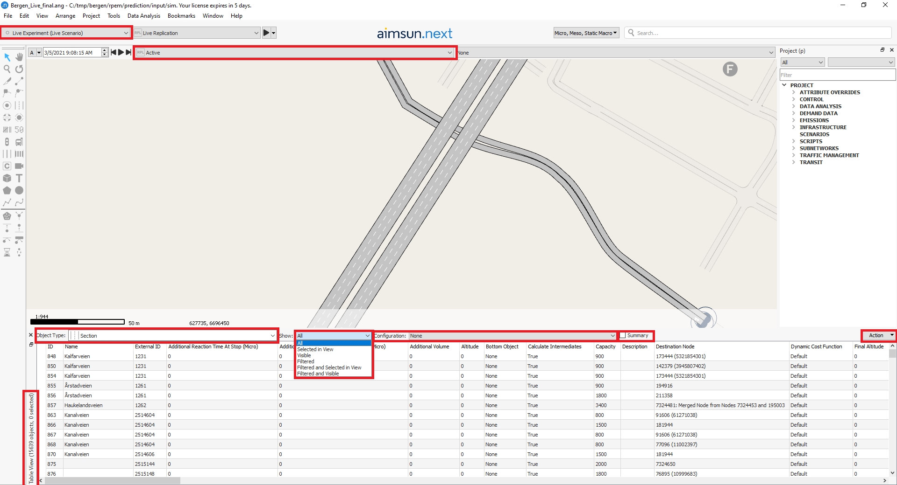
Task: Choose the bus stop tool
Action: (19, 142)
